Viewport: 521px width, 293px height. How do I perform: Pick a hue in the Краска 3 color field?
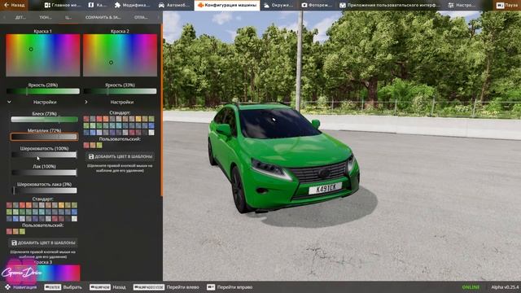(x=43, y=273)
